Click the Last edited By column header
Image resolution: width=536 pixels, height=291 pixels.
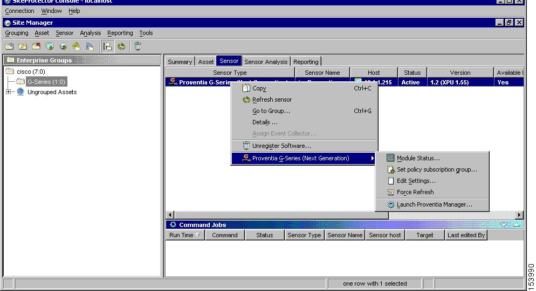[466, 235]
